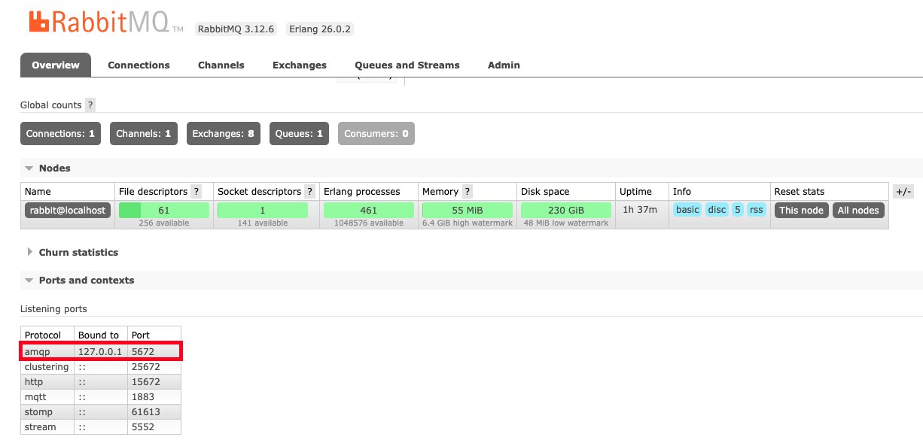
Task: Click Erlang processes bar 461
Action: click(x=369, y=211)
